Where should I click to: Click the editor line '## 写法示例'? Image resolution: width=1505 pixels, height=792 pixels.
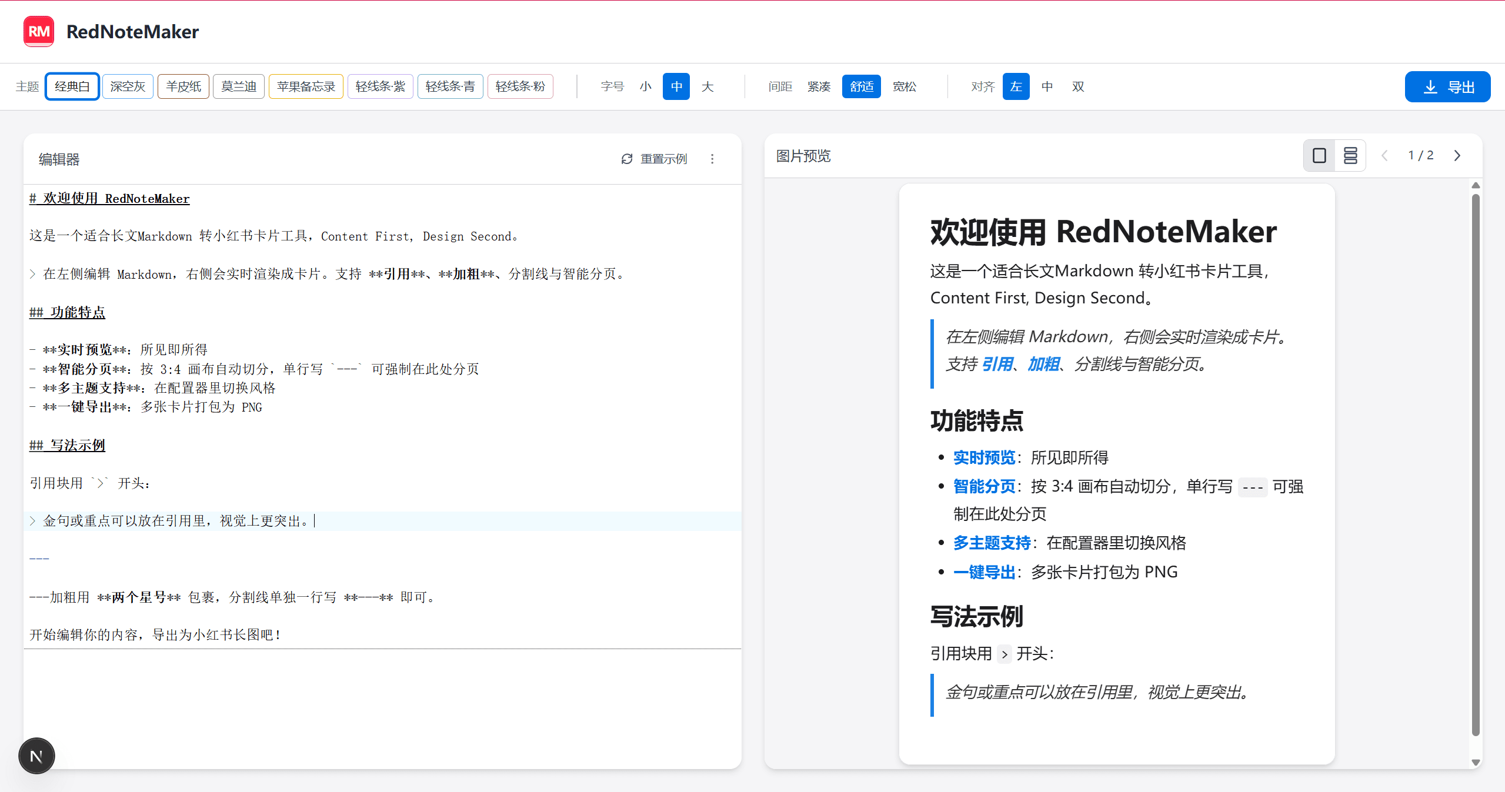pos(67,445)
